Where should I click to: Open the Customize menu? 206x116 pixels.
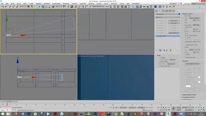[83, 4]
